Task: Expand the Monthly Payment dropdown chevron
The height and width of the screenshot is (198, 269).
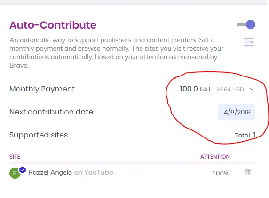Action: tap(252, 89)
